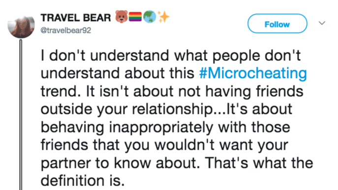Open the TRAVEL BEAR profile avatar
This screenshot has width=338, height=190.
(x=21, y=26)
